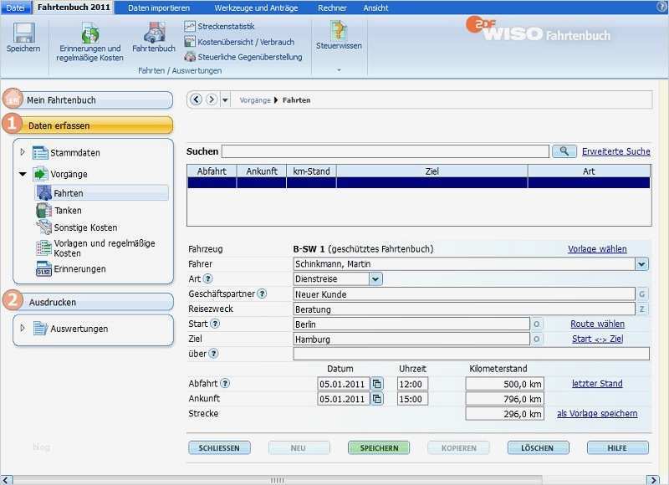Click the letzter Stand link

click(597, 384)
